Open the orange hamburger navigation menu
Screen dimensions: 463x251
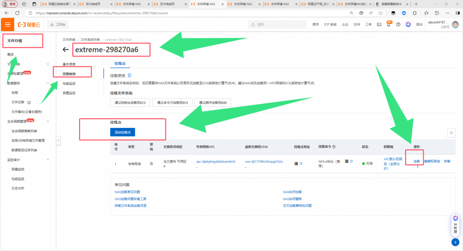pyautogui.click(x=8, y=24)
